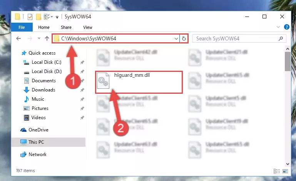This screenshot has height=181, width=296.
Task: Click pin icon next to Pictures
Action: (82, 108)
